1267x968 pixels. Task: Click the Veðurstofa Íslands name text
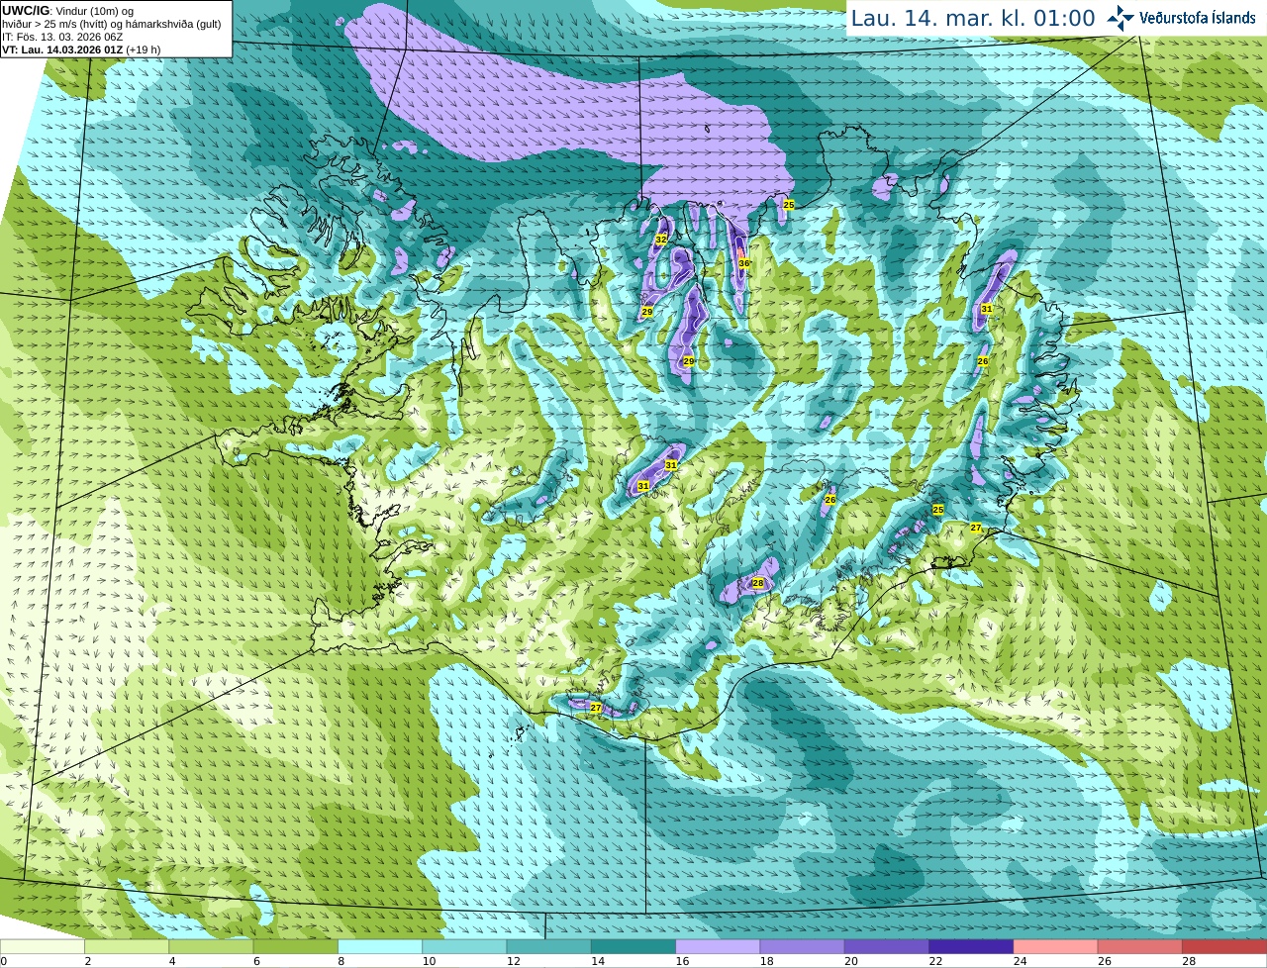pos(1198,18)
